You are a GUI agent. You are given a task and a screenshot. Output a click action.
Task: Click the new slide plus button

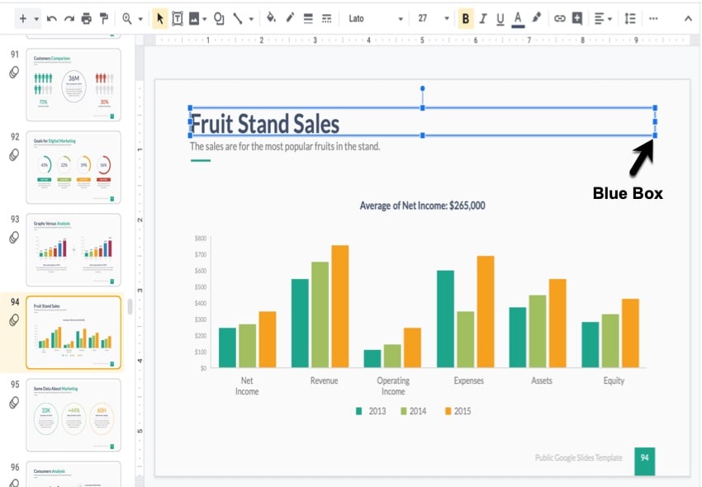(x=22, y=18)
